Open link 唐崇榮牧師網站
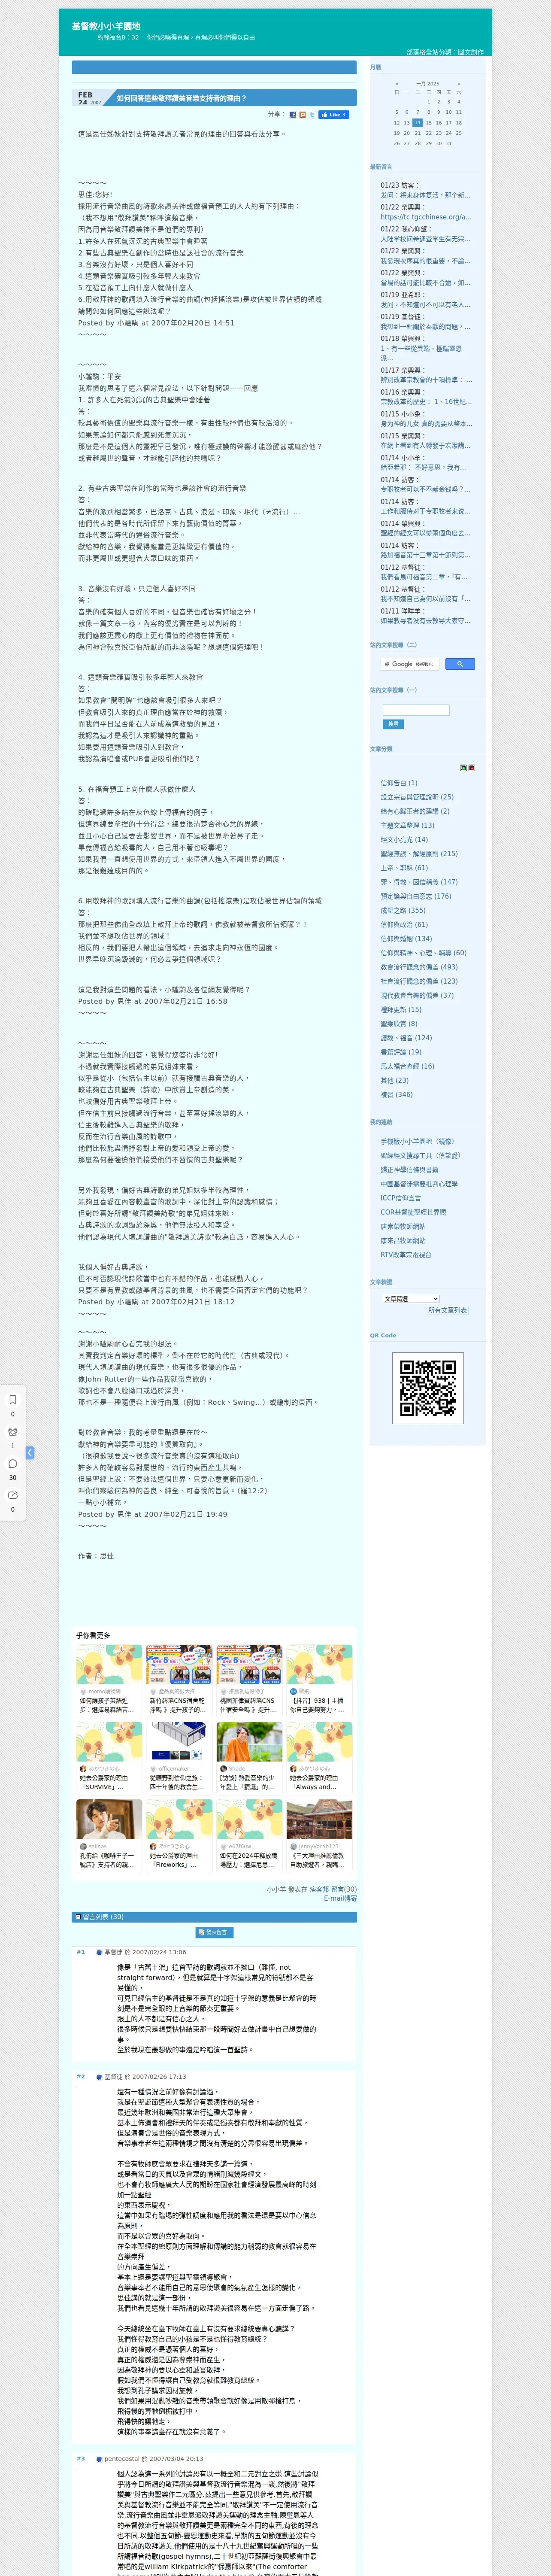 click(x=403, y=1226)
